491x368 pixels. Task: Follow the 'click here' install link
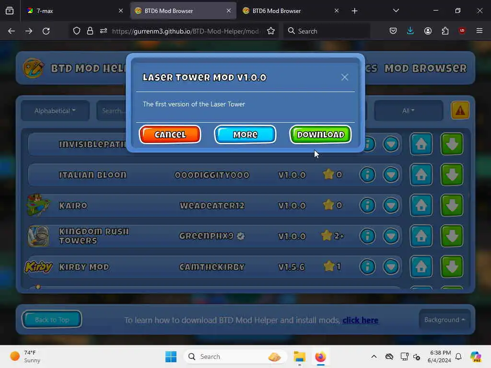tap(360, 320)
